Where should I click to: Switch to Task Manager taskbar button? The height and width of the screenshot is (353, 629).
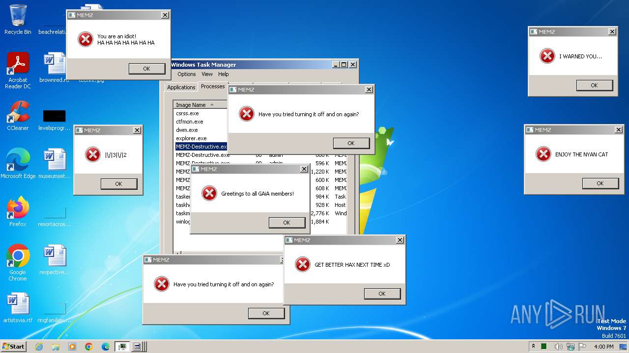tap(121, 347)
